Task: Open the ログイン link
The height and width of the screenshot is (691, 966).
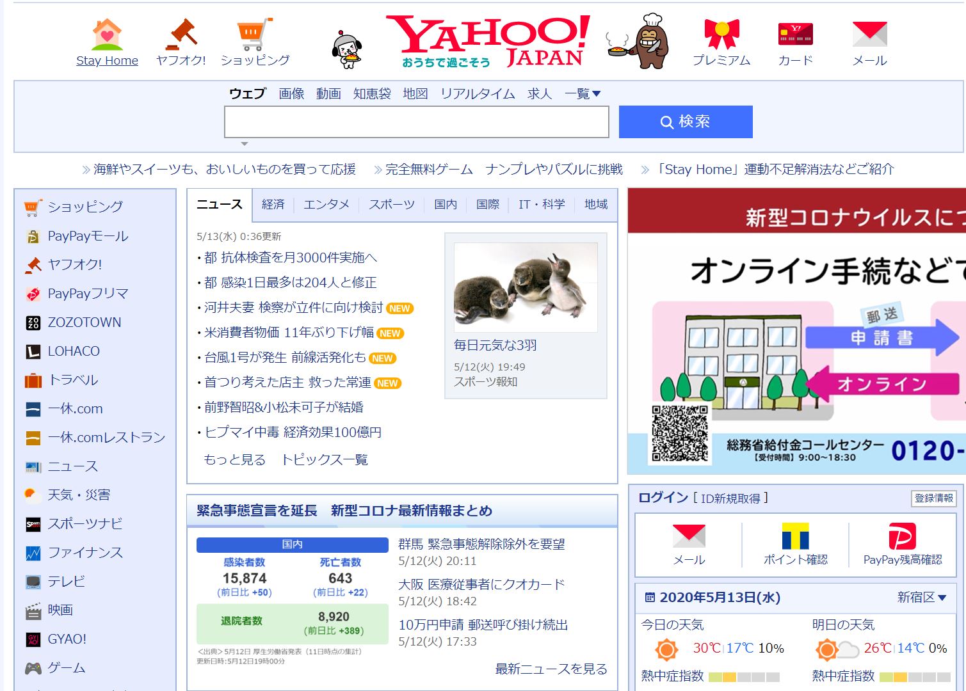Action: tap(663, 498)
